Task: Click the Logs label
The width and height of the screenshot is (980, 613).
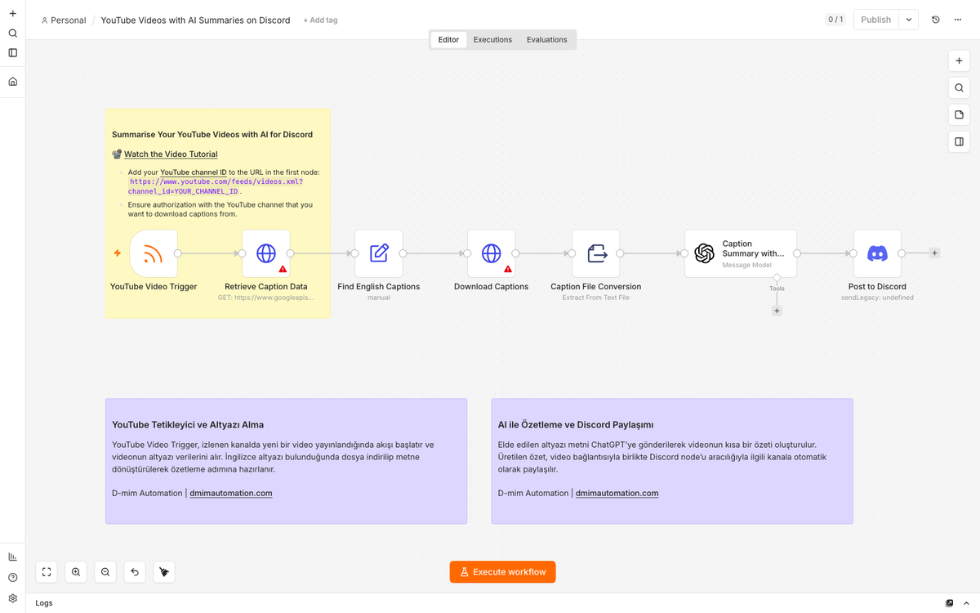Action: pyautogui.click(x=44, y=603)
